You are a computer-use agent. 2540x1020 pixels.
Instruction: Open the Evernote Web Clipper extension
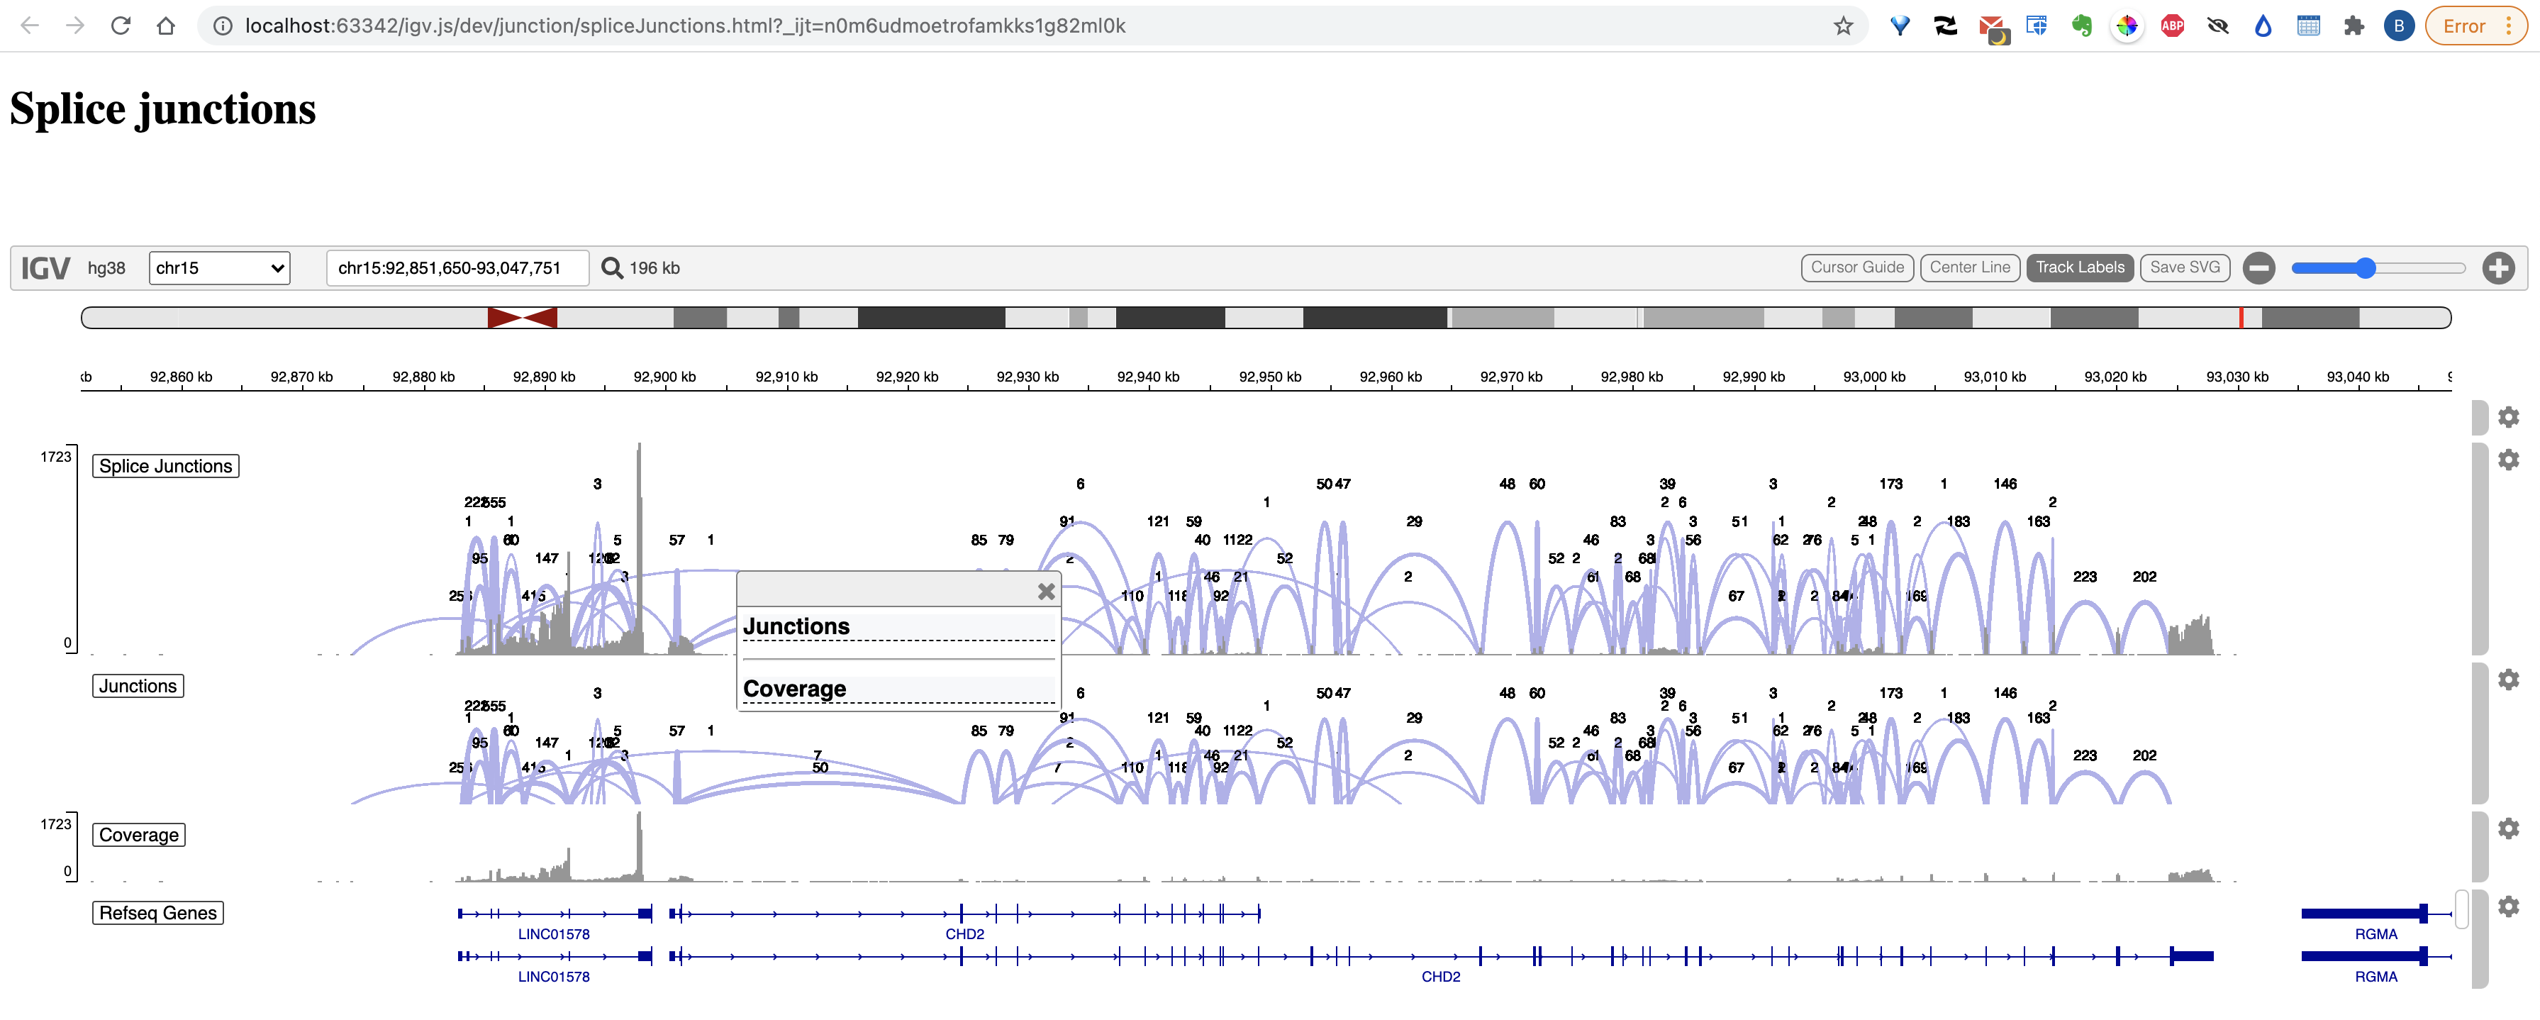point(2083,26)
